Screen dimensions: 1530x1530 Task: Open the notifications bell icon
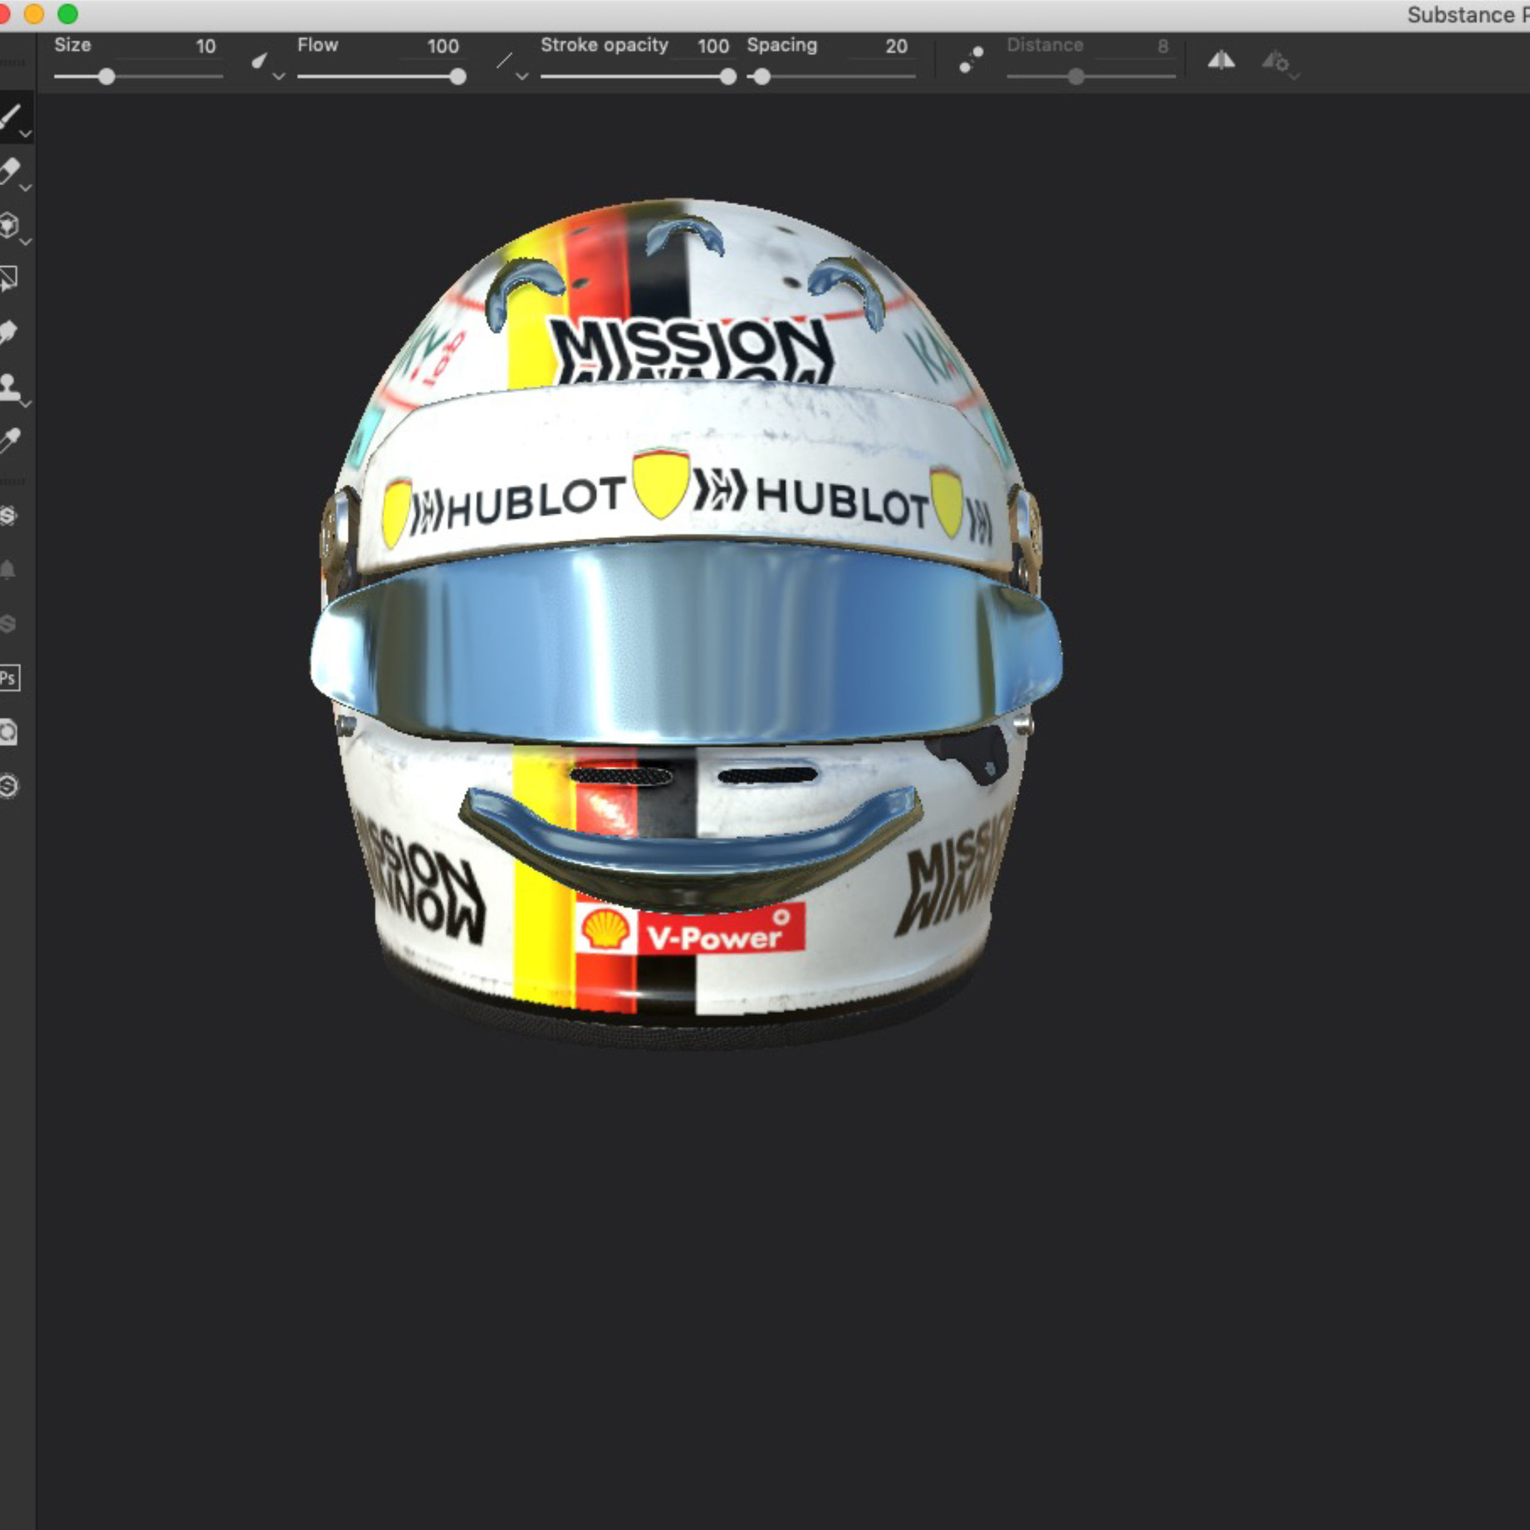8,569
